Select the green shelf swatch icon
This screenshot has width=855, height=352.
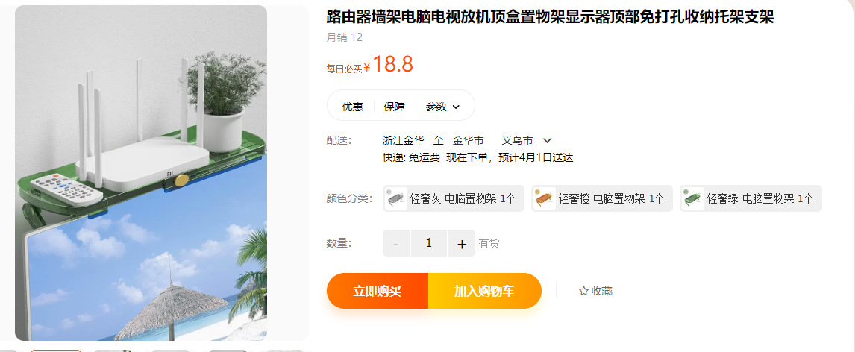693,198
